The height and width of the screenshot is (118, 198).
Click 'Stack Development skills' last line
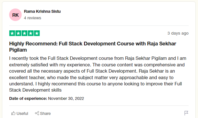pyautogui.click(x=35, y=90)
